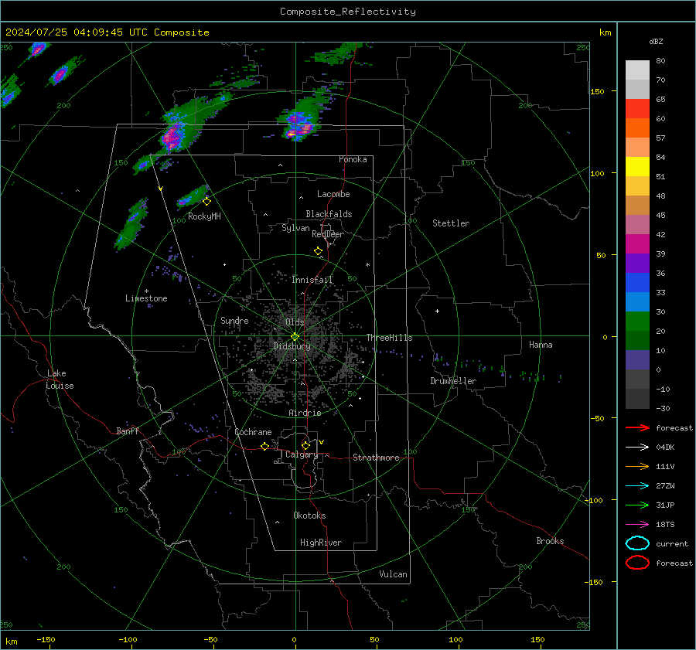
Task: Click the Drumheller city label
Action: [453, 381]
